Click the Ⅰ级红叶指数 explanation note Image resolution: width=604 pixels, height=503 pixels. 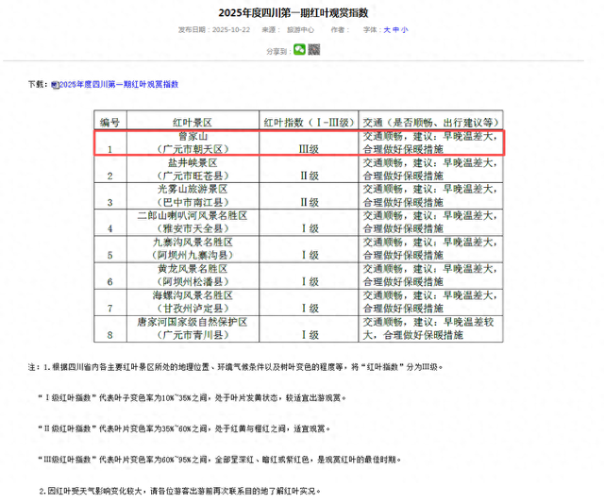[192, 398]
